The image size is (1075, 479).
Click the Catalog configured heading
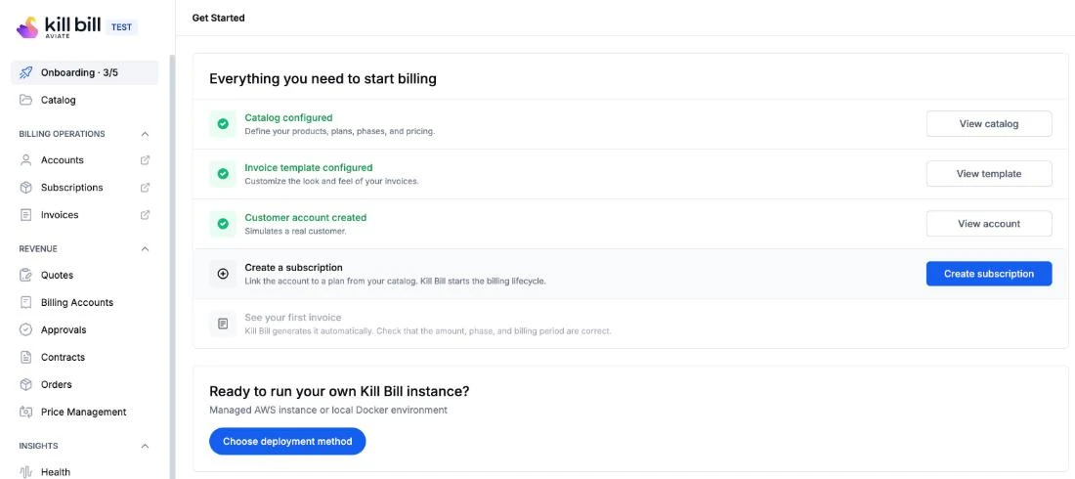(x=288, y=118)
